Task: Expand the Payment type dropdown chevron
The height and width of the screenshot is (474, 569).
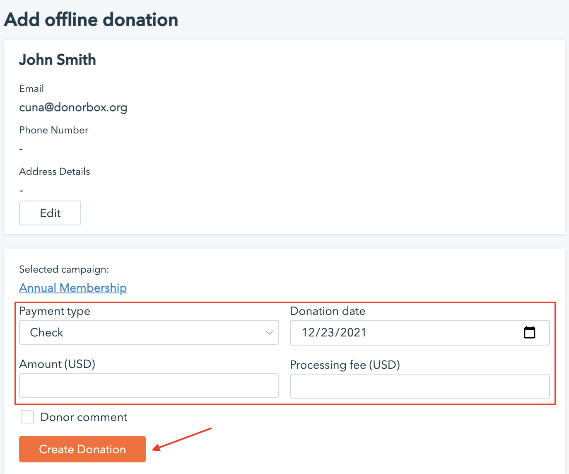Action: [x=270, y=333]
